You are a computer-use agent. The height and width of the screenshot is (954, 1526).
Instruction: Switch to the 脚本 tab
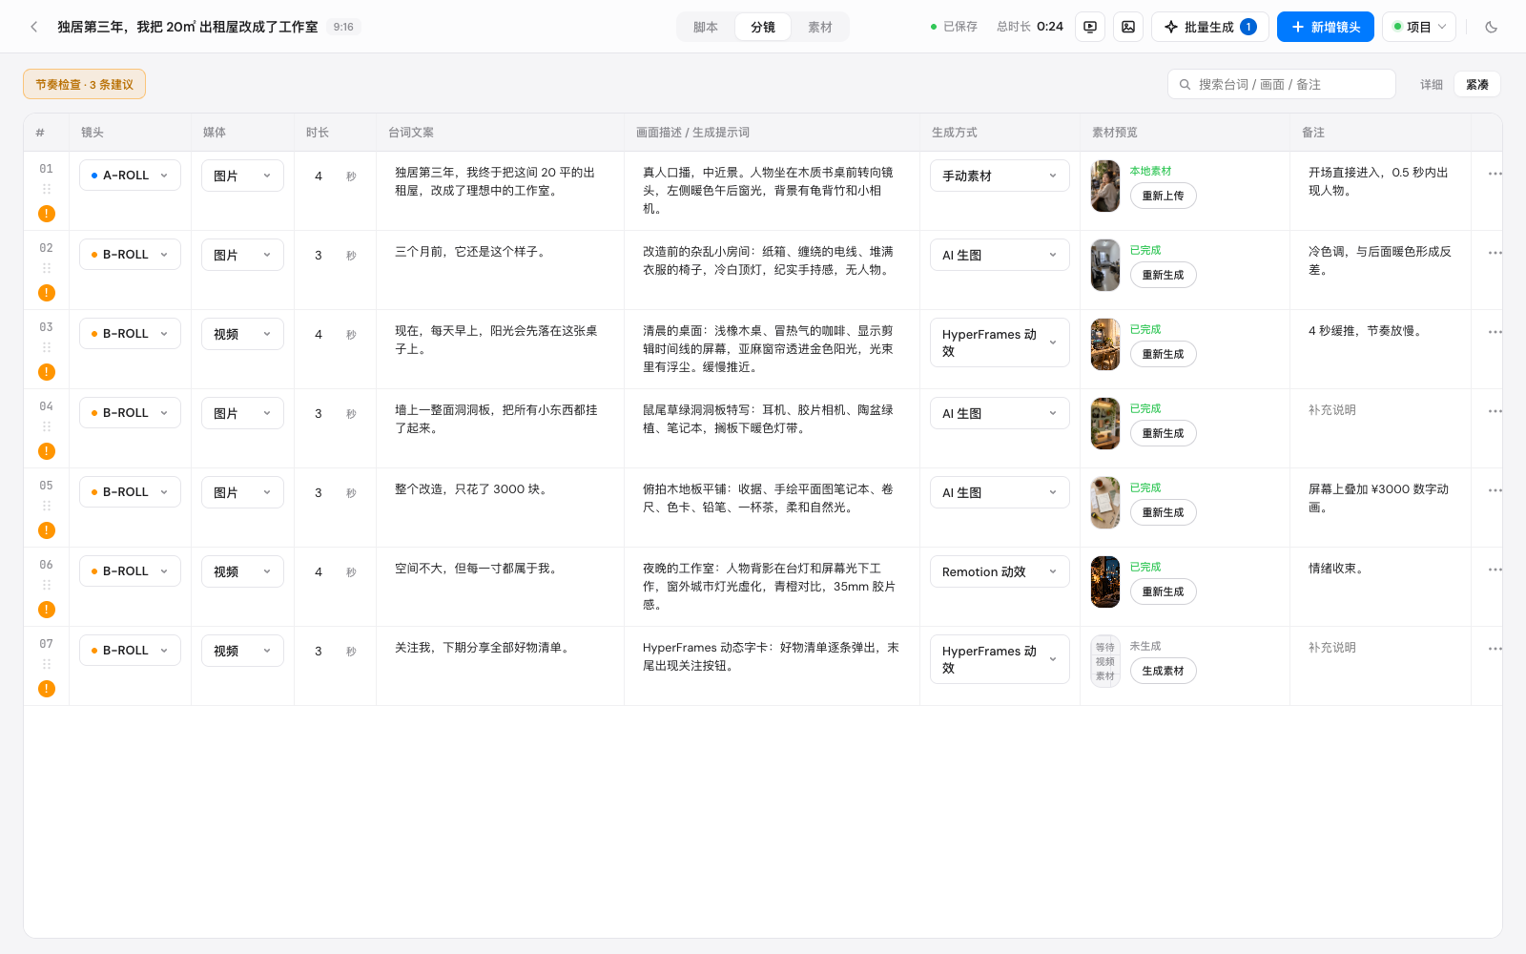pos(706,27)
